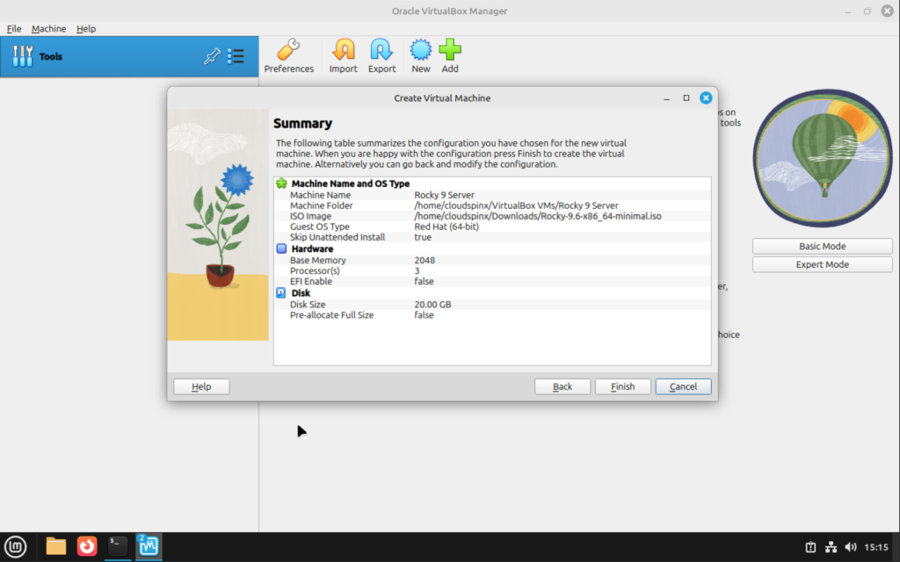Viewport: 900px width, 562px height.
Task: Open the New virtual machine wizard icon
Action: (x=420, y=49)
